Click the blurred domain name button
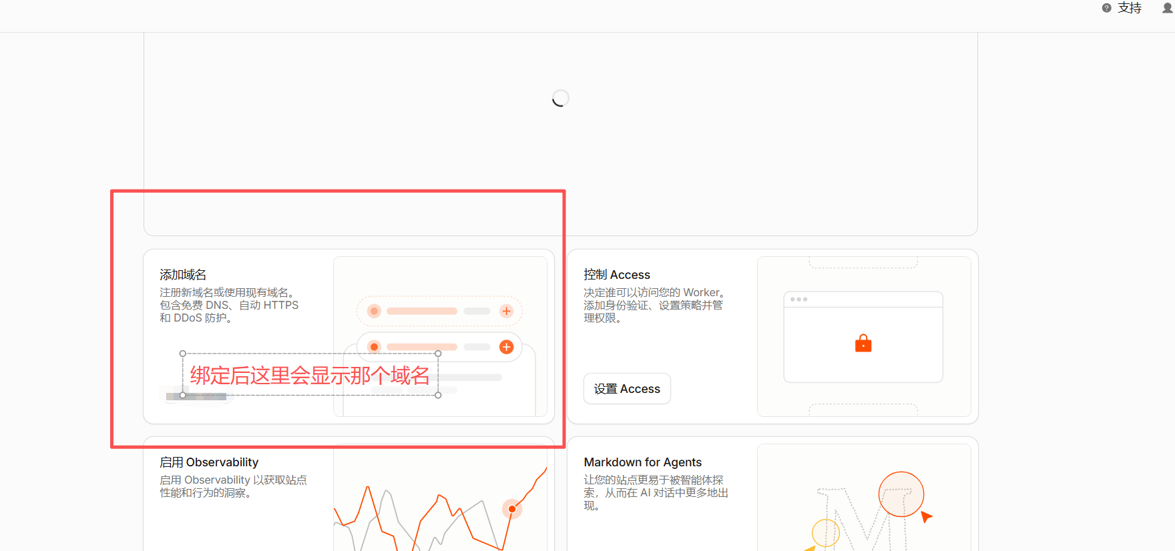 pyautogui.click(x=196, y=396)
